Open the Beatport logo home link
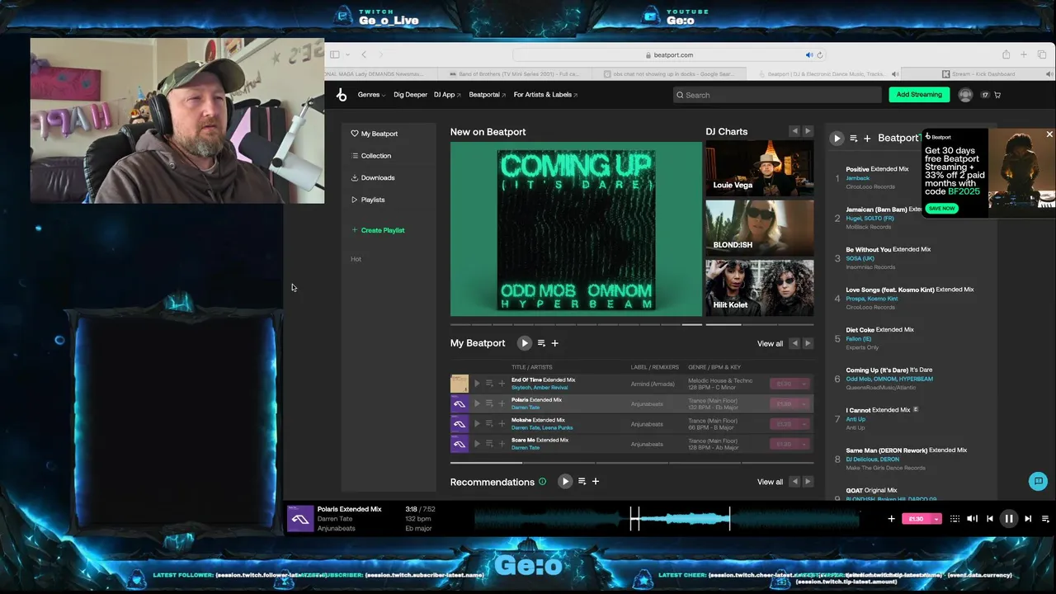This screenshot has width=1056, height=594. click(x=342, y=95)
